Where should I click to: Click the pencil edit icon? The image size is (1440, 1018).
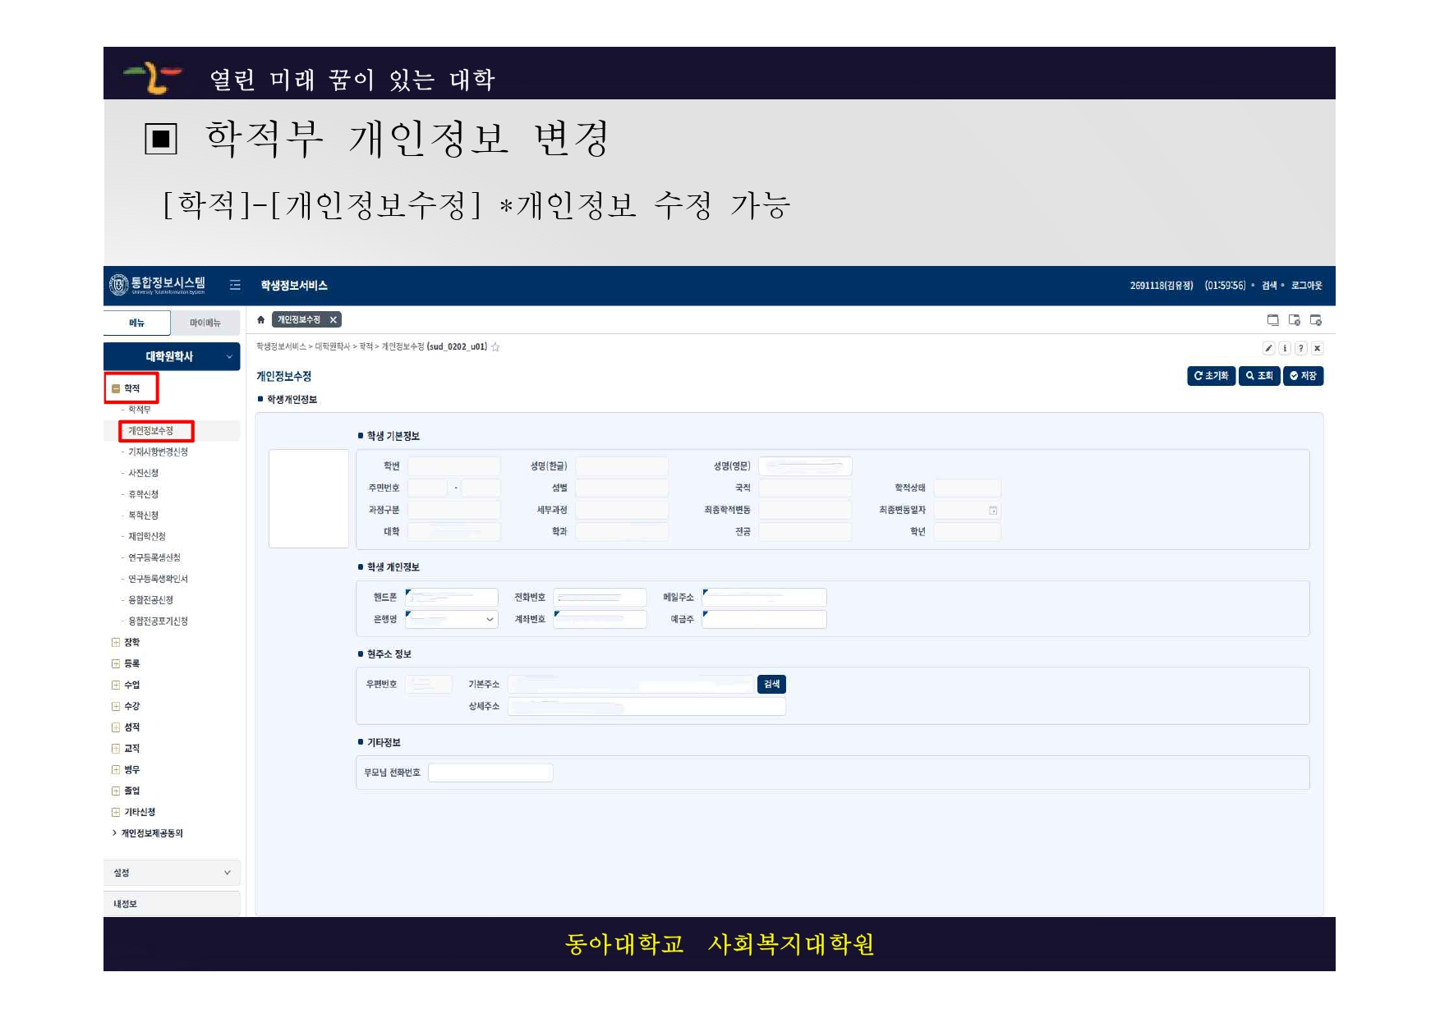[x=1268, y=348]
